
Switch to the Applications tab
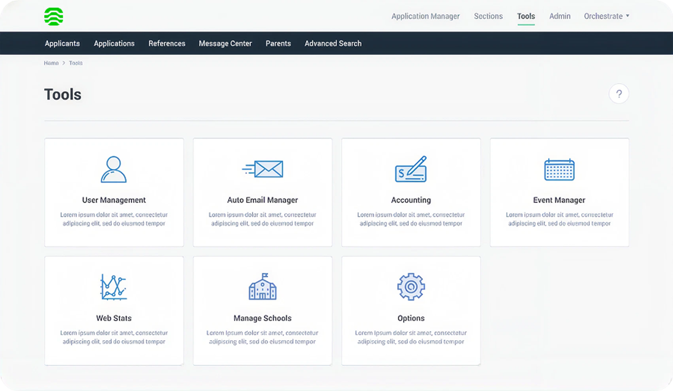[x=114, y=43]
